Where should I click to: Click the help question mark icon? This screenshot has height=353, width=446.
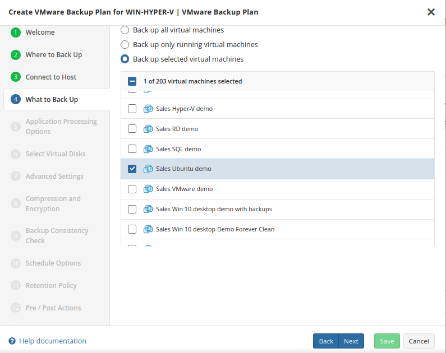click(x=12, y=341)
